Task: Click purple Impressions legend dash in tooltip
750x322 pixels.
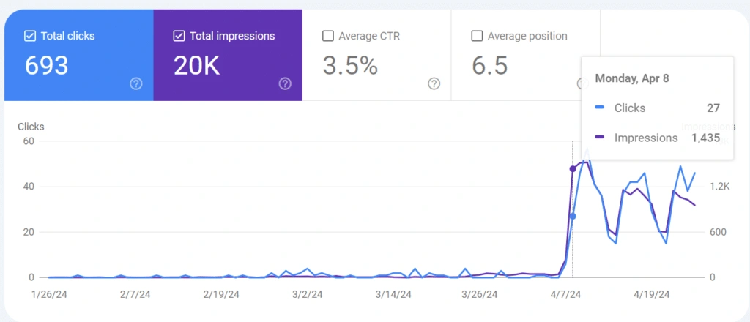Action: 601,138
